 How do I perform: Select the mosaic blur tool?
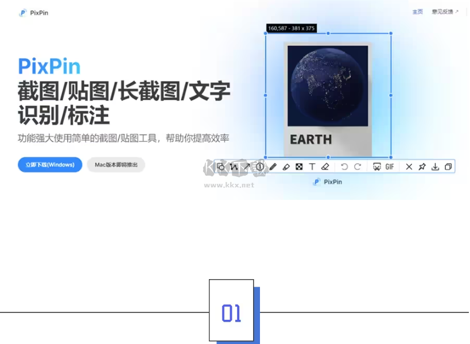[x=299, y=167]
